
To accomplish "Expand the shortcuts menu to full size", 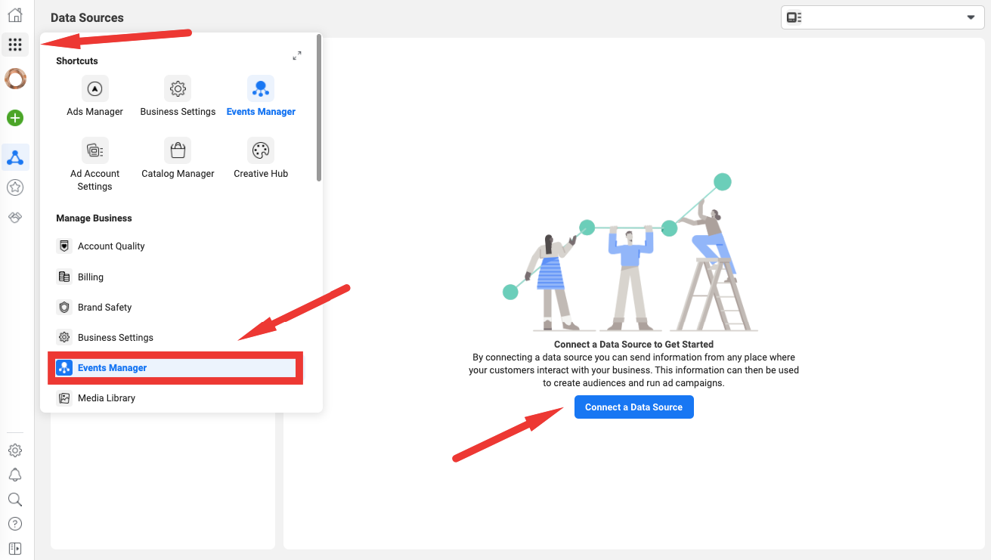I will (297, 56).
